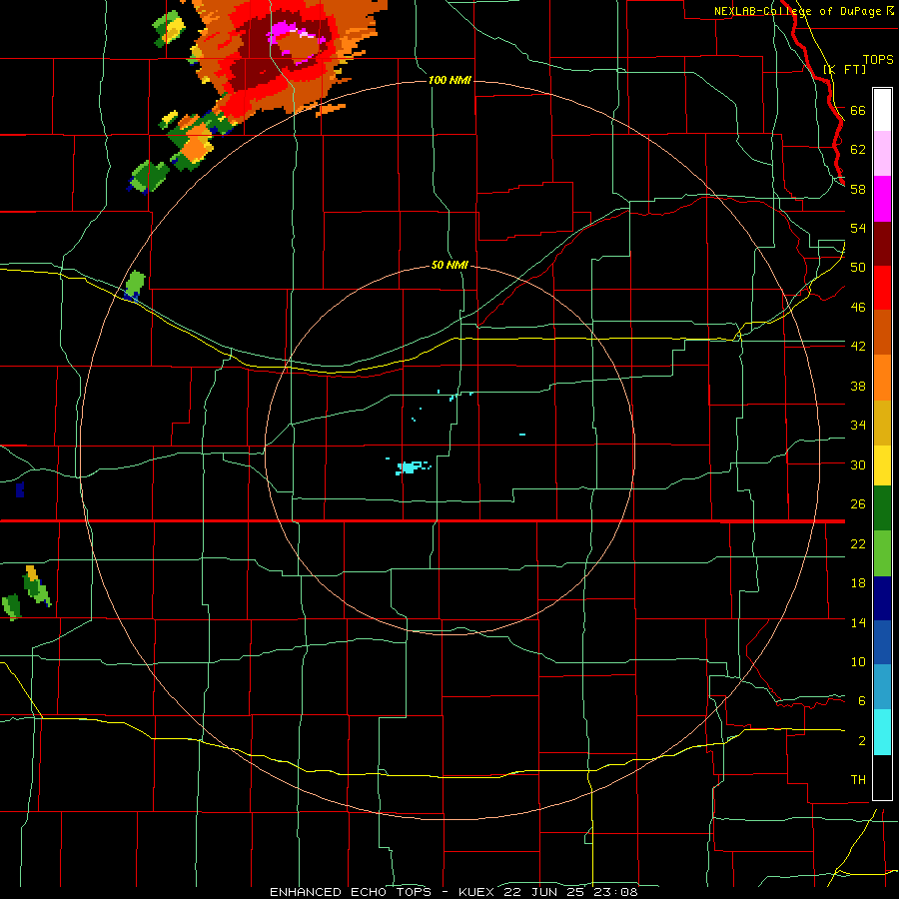This screenshot has height=899, width=899.
Task: Click the black TH swatch at the legend bottom
Action: 882,777
